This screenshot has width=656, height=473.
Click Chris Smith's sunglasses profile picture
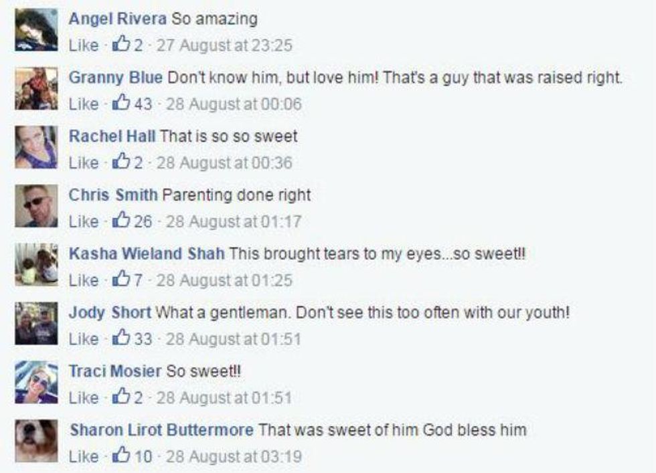pos(37,206)
